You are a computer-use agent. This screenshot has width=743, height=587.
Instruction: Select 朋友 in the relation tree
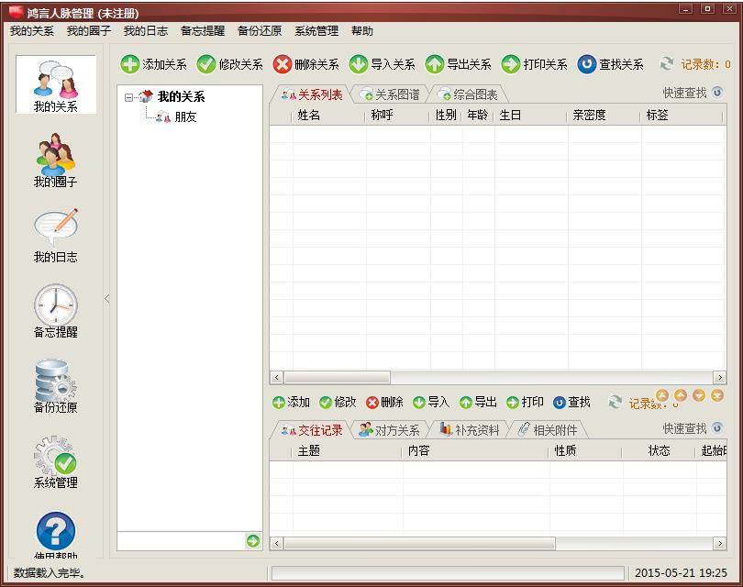[185, 117]
